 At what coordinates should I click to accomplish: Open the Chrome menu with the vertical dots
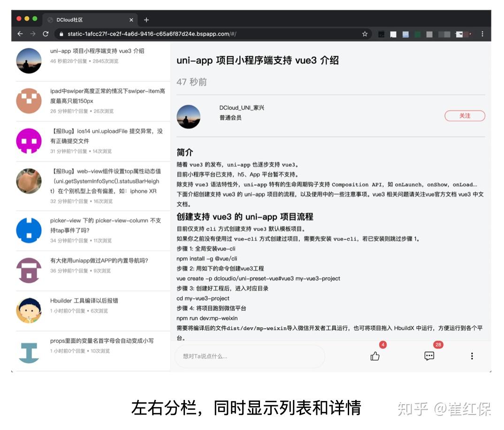coord(482,34)
